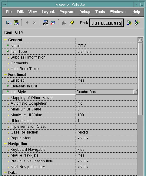Open the Program menu
This screenshot has width=146, height=176.
tap(67, 12)
